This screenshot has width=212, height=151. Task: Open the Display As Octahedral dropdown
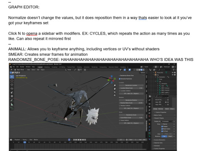pyautogui.click(x=167, y=122)
